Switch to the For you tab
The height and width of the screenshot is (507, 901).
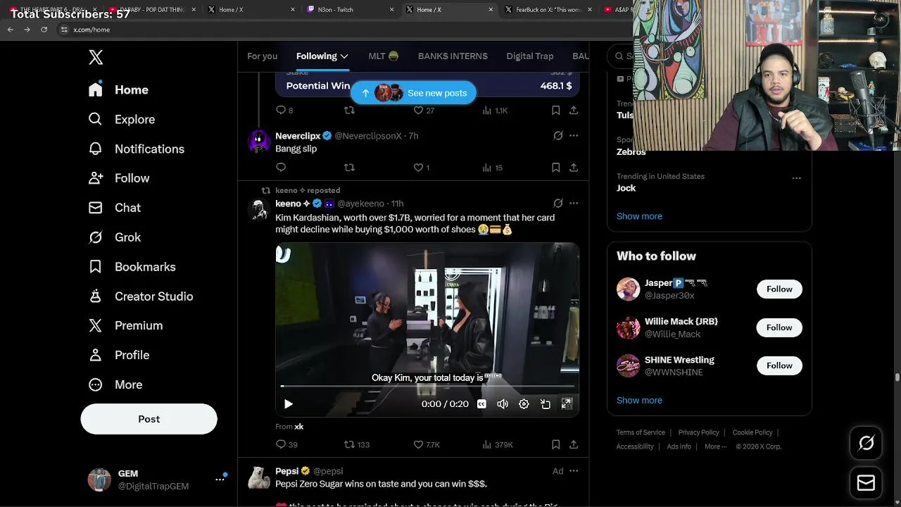coord(262,56)
